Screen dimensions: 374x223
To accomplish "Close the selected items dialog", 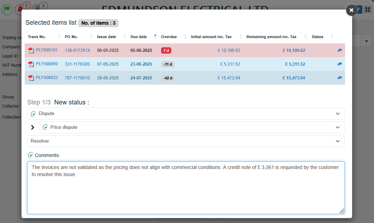I will click(x=351, y=10).
